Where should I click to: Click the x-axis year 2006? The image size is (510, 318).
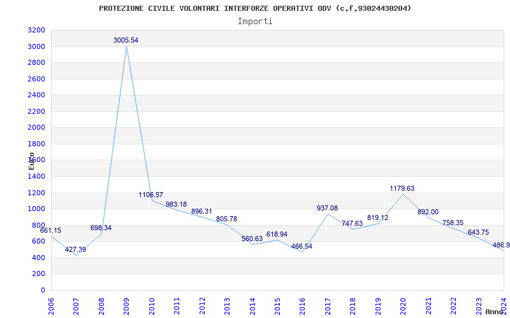click(x=51, y=307)
